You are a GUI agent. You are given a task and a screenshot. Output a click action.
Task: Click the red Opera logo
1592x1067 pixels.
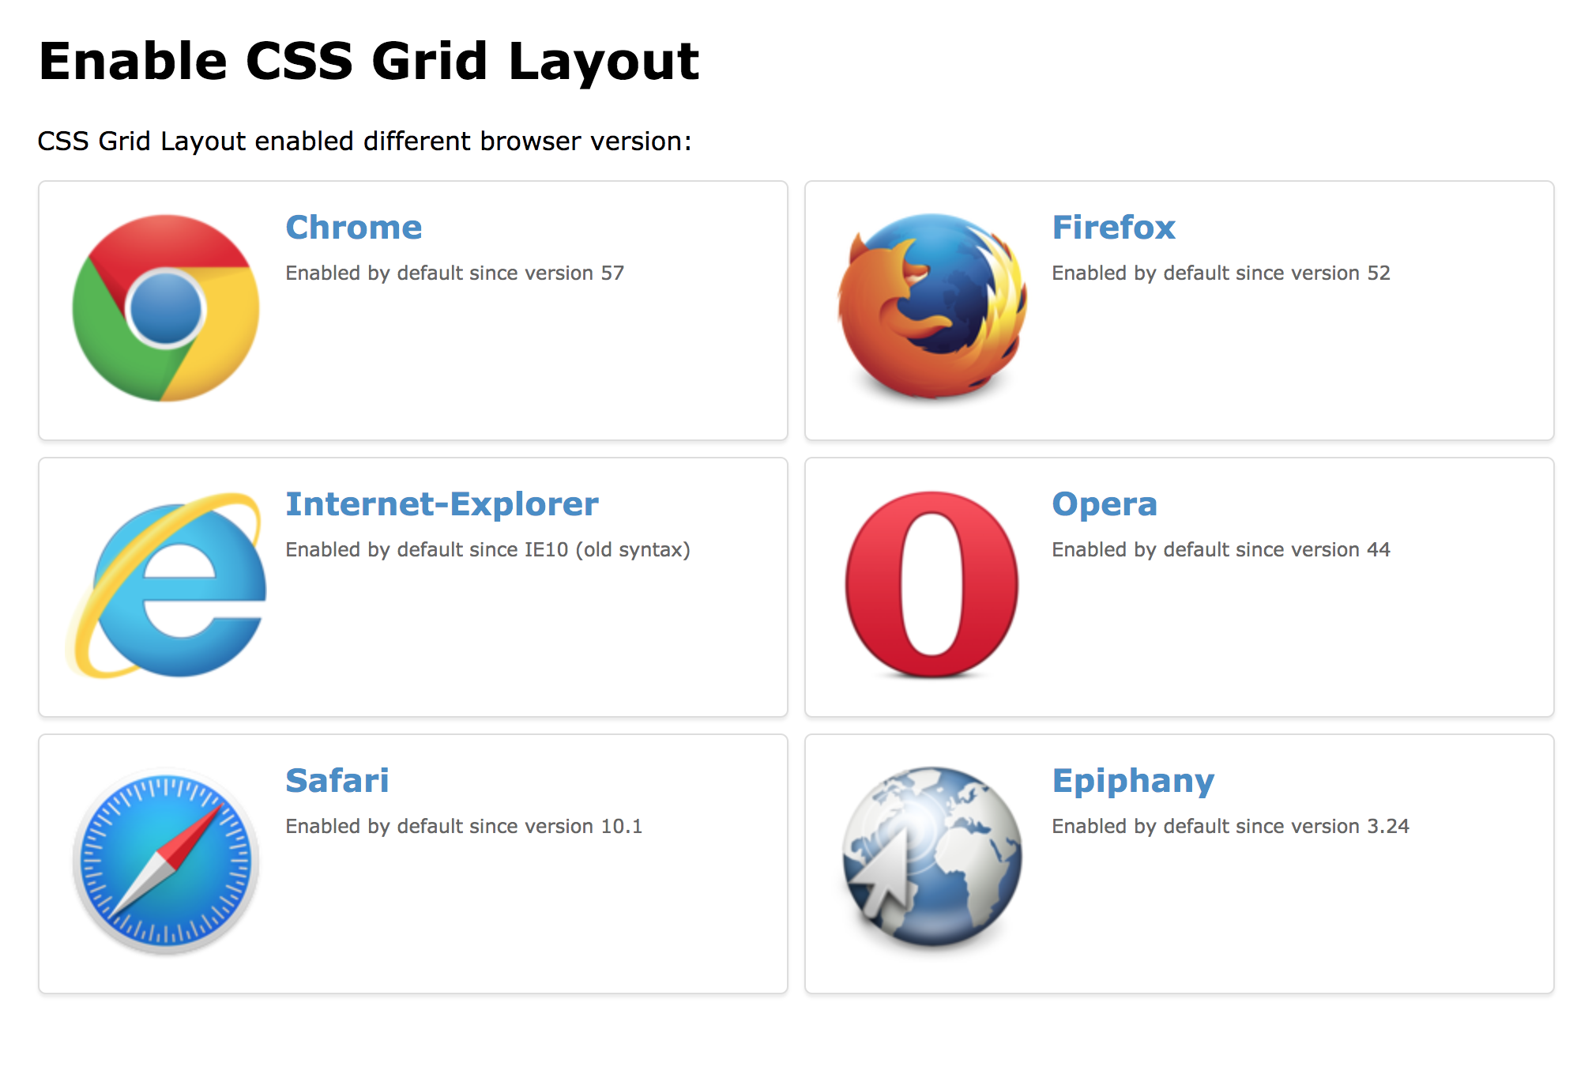click(932, 585)
